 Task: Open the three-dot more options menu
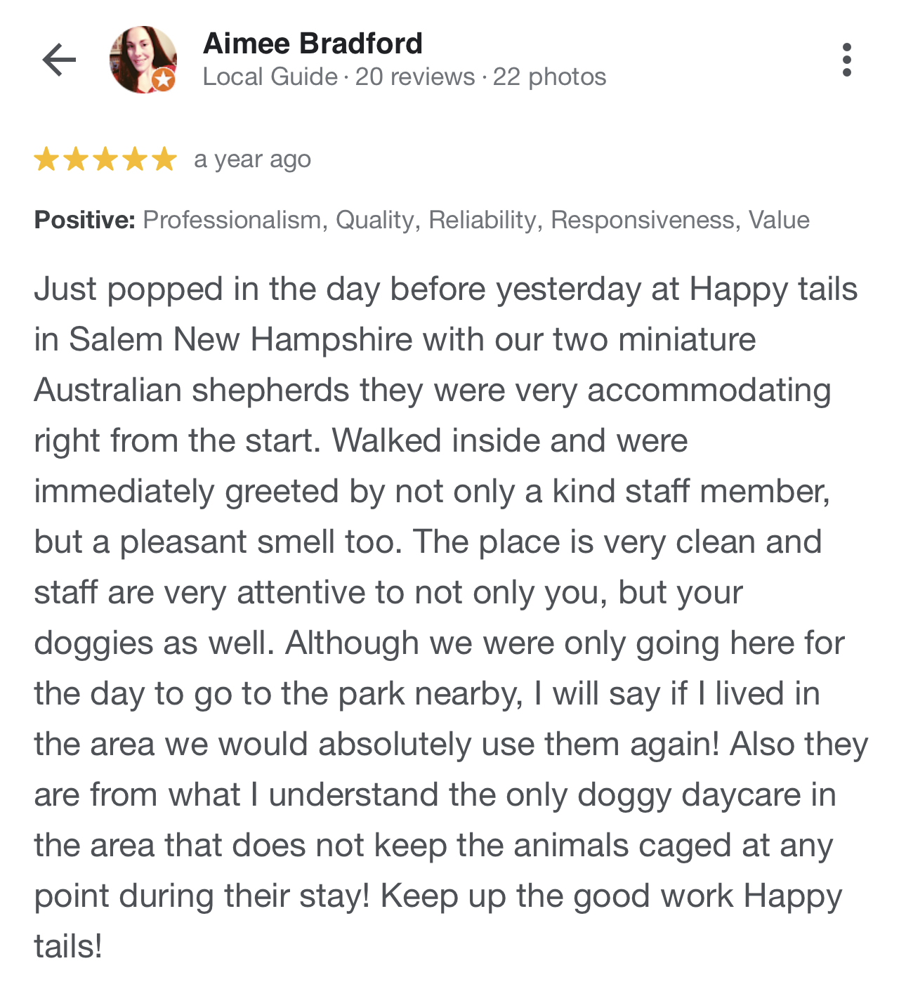coord(847,60)
